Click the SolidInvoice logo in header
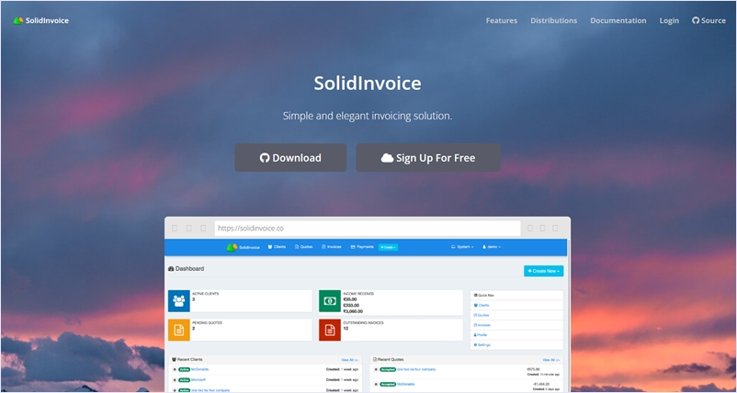 point(40,20)
